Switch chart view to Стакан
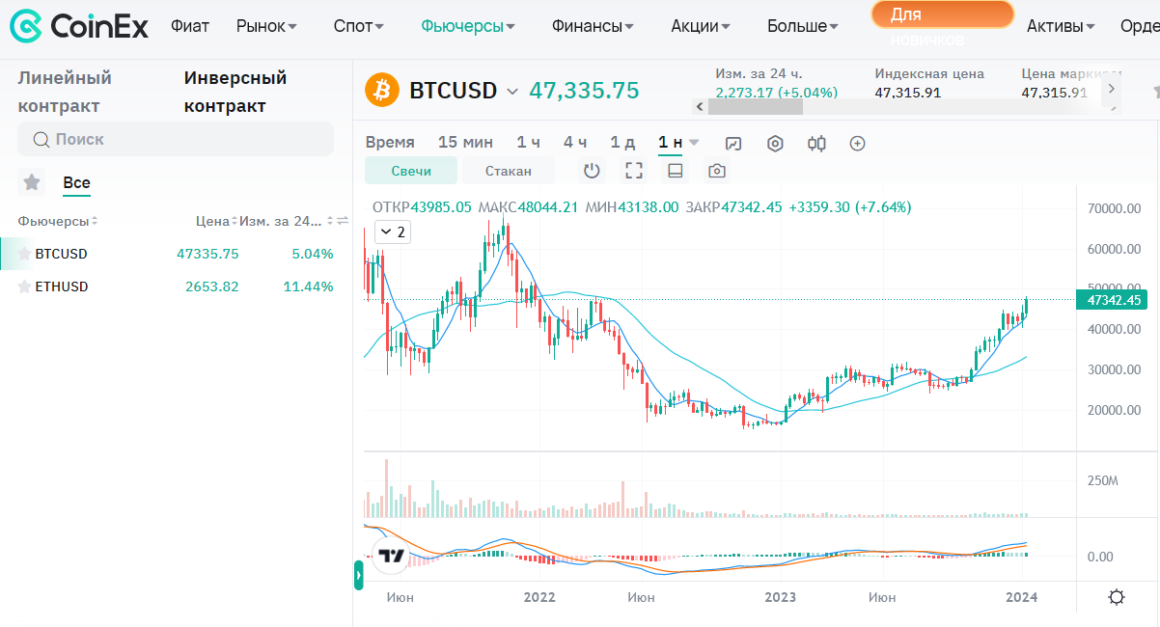 pos(509,171)
